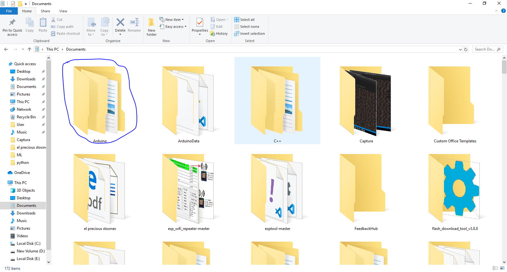Click the Cut scissors command
The height and width of the screenshot is (272, 507).
pos(57,20)
